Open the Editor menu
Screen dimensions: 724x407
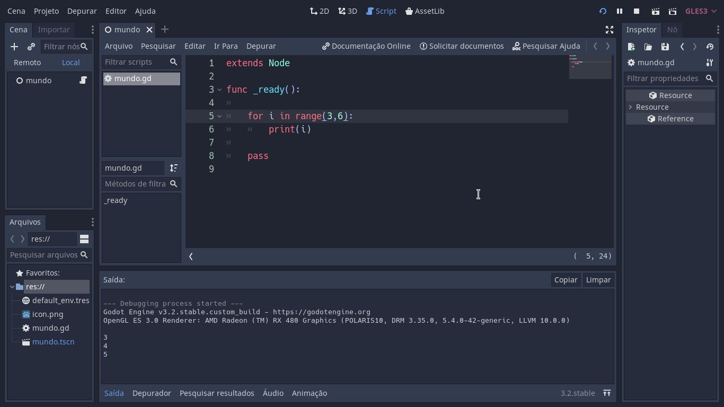tap(116, 11)
